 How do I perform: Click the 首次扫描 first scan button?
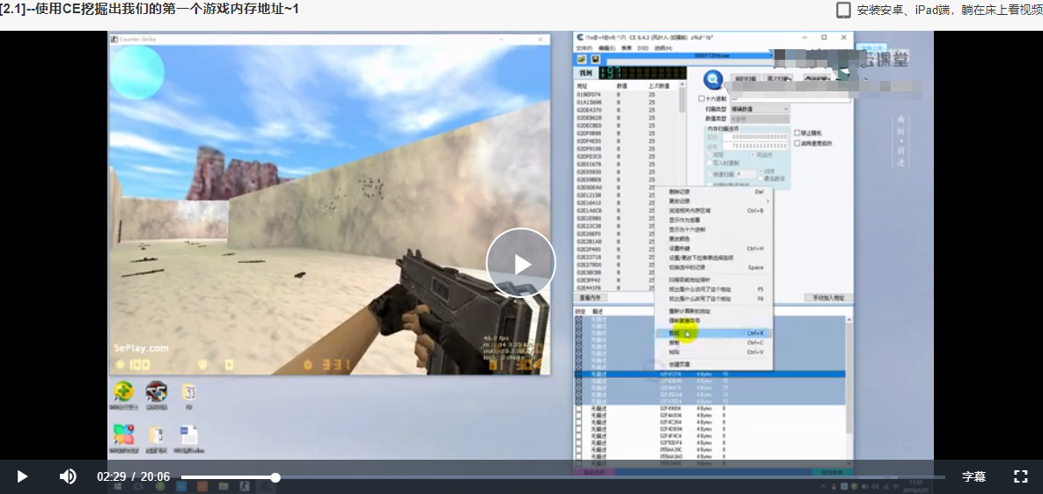745,79
